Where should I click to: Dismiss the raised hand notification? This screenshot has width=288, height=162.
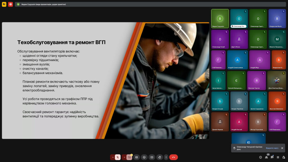tap(282, 148)
